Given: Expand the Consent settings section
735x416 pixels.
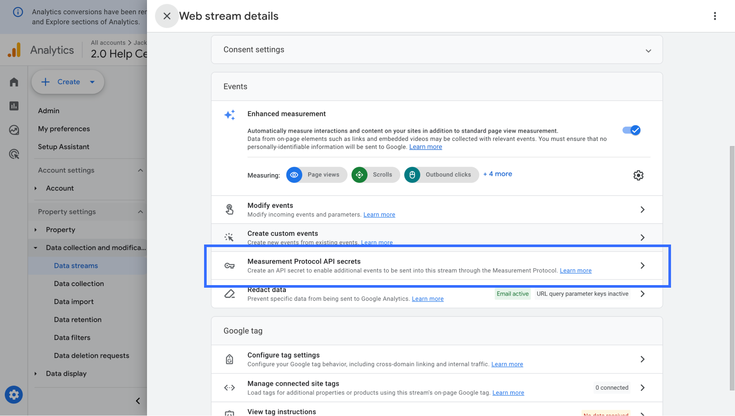Looking at the screenshot, I should coord(648,51).
